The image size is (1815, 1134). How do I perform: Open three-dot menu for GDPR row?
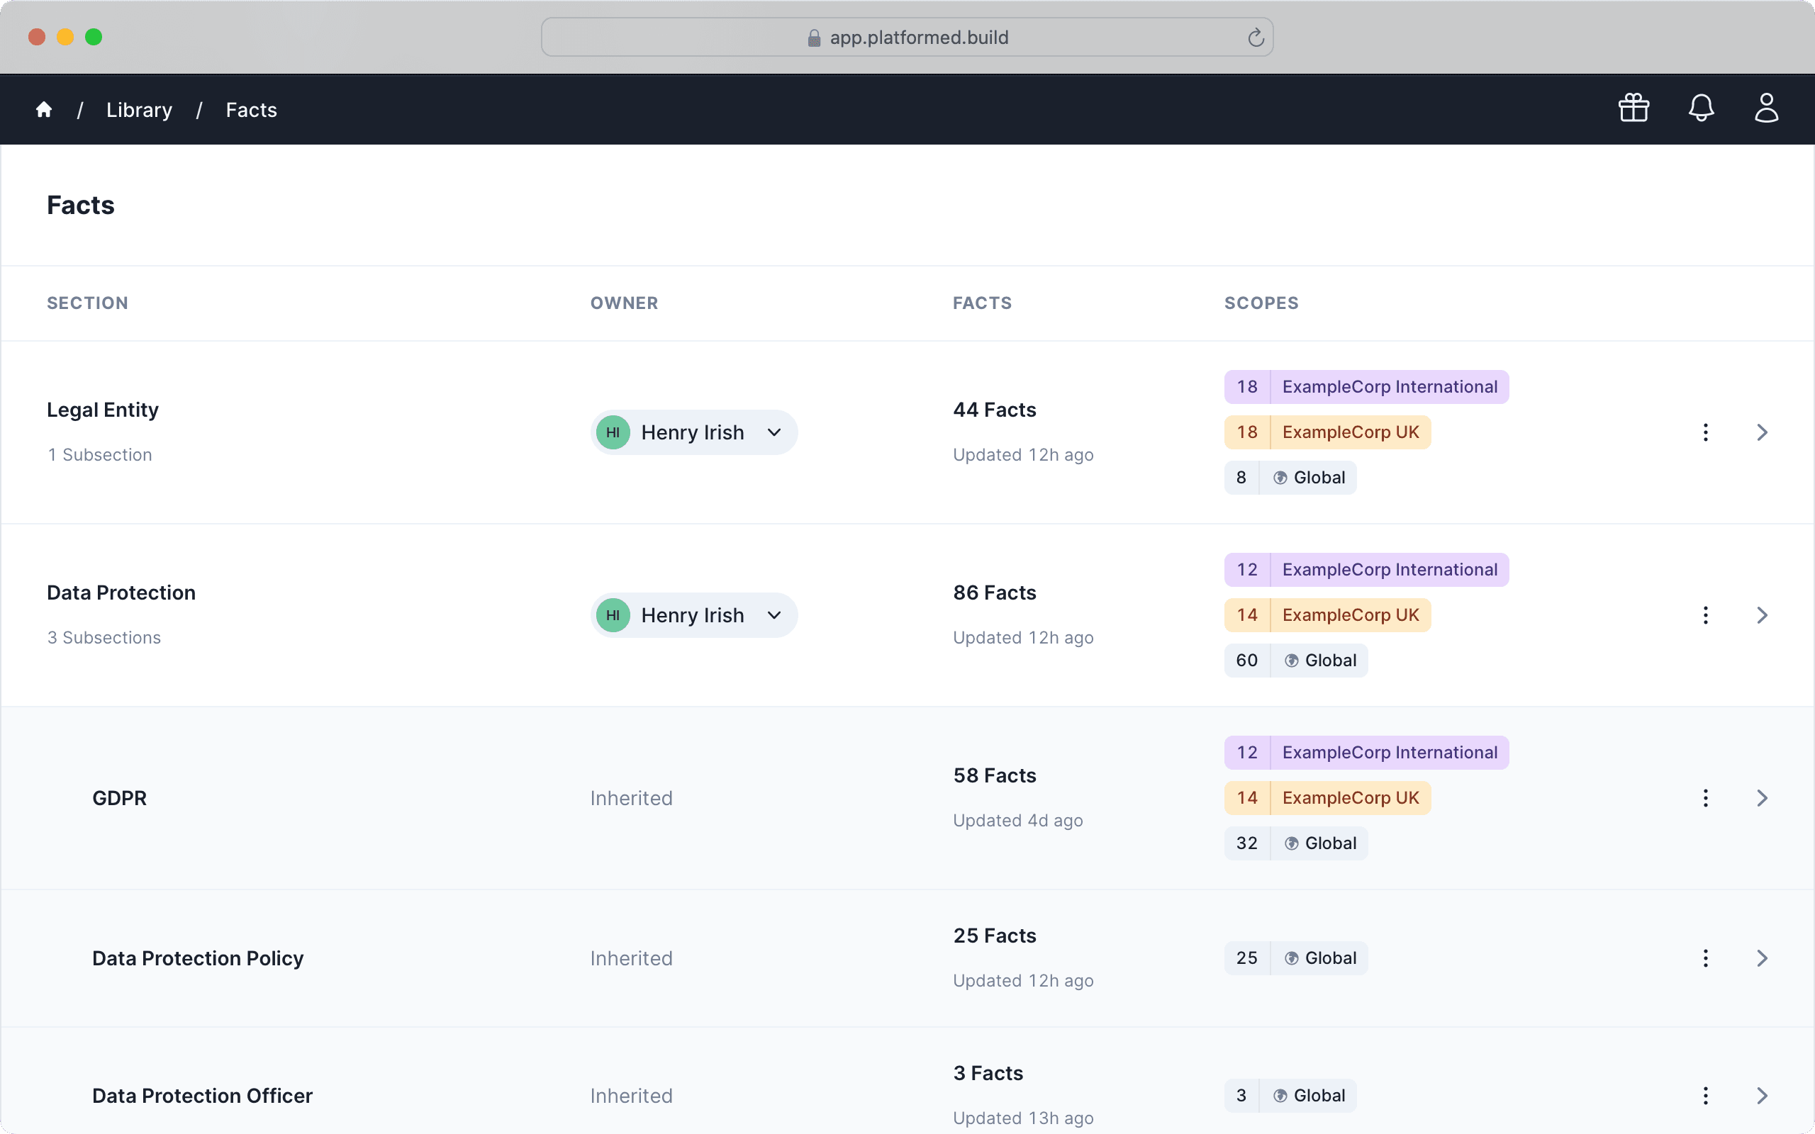(1706, 798)
